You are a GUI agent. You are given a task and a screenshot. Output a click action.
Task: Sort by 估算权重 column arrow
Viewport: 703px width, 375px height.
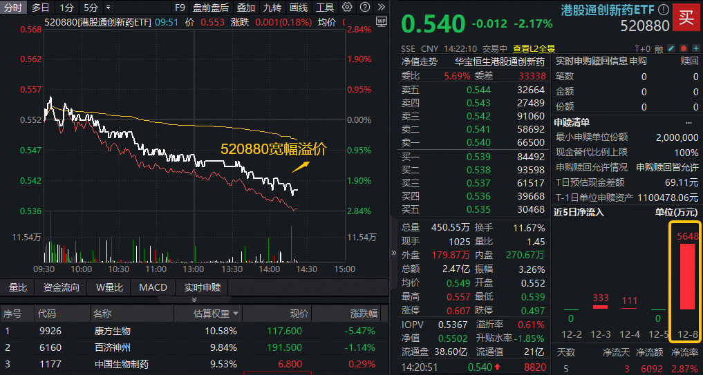(x=236, y=314)
